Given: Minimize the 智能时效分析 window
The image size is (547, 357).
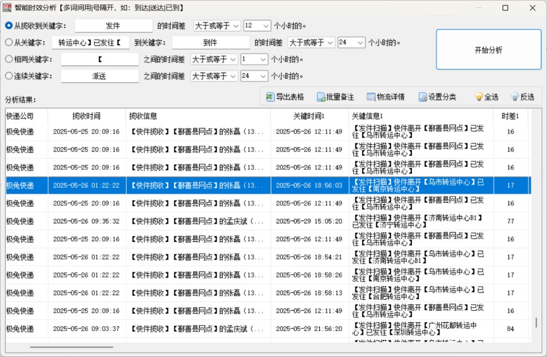Looking at the screenshot, I should [x=478, y=8].
